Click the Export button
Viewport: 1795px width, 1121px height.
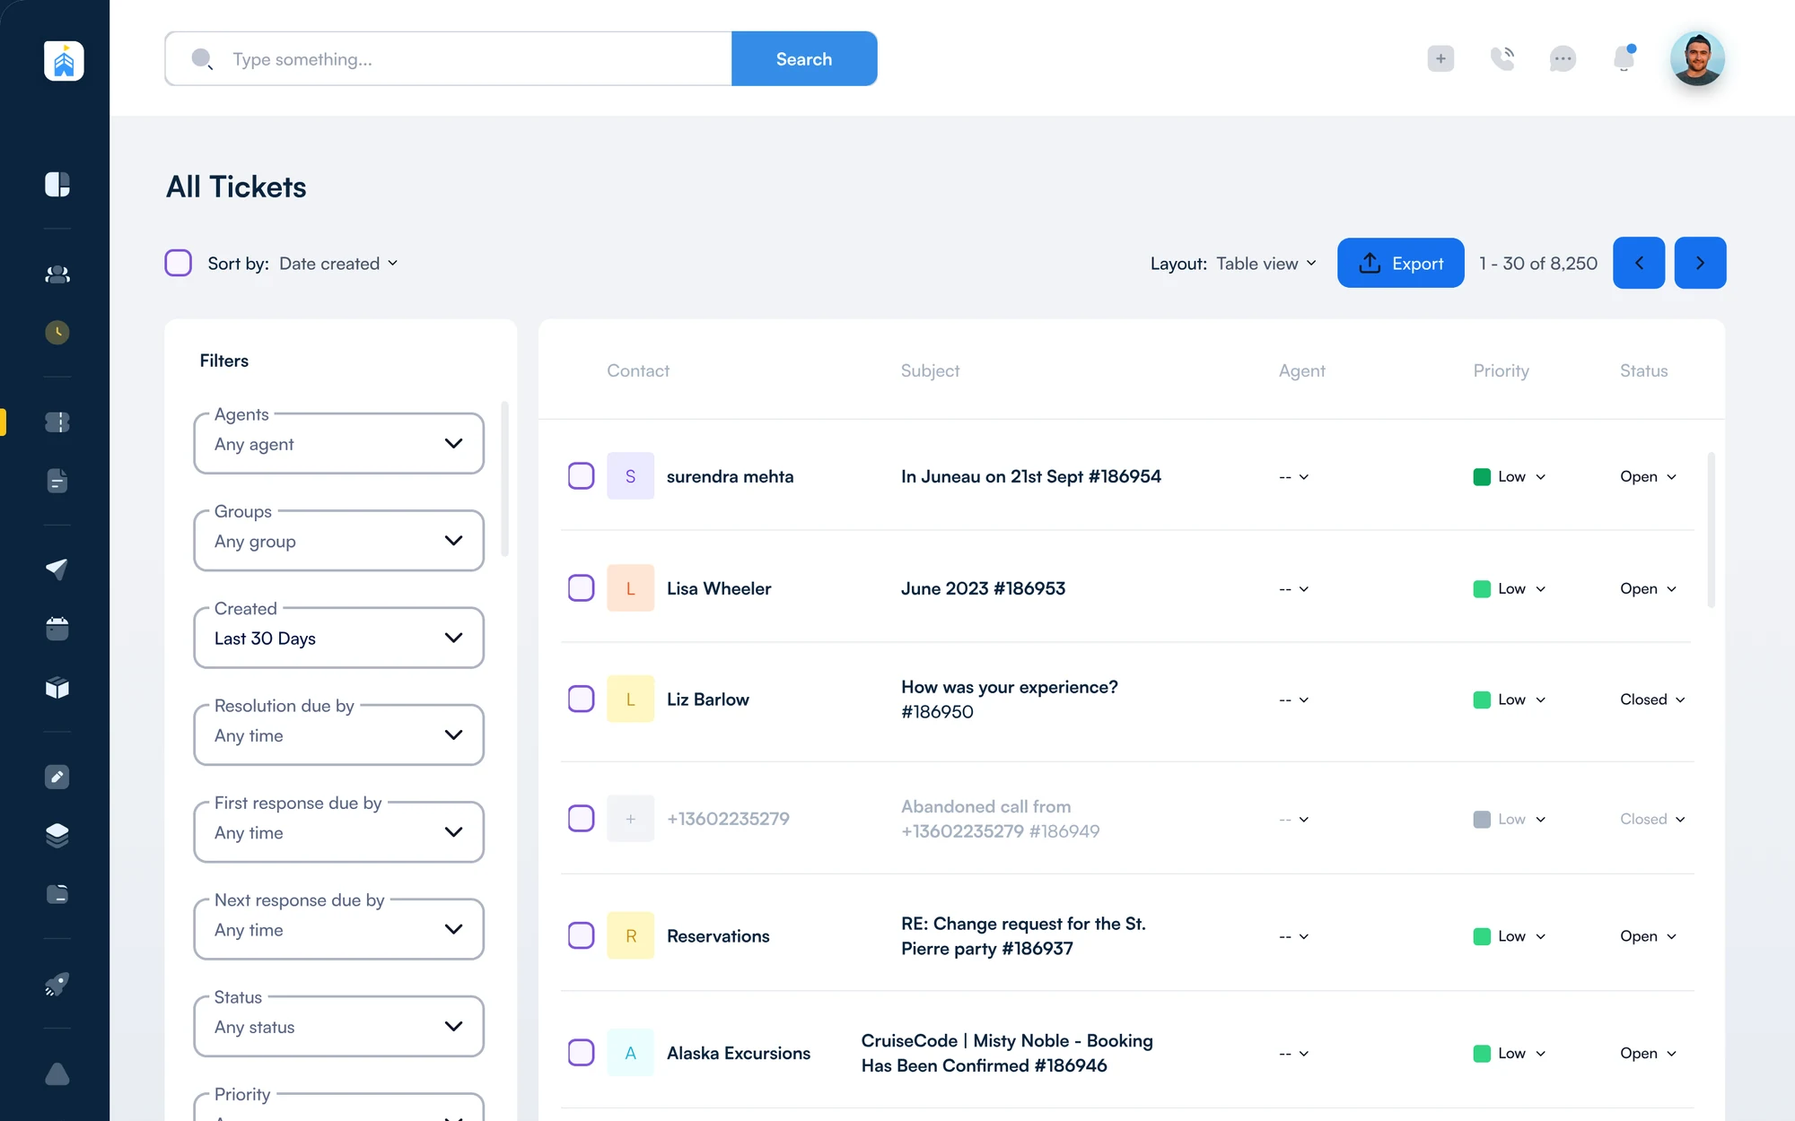[1401, 263]
